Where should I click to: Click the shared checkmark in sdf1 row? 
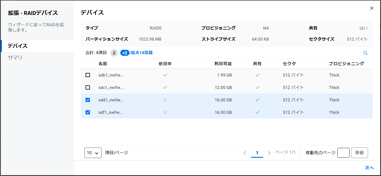point(257,112)
